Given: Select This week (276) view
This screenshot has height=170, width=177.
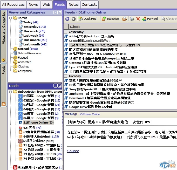Looking at the screenshot, I should [34, 31].
